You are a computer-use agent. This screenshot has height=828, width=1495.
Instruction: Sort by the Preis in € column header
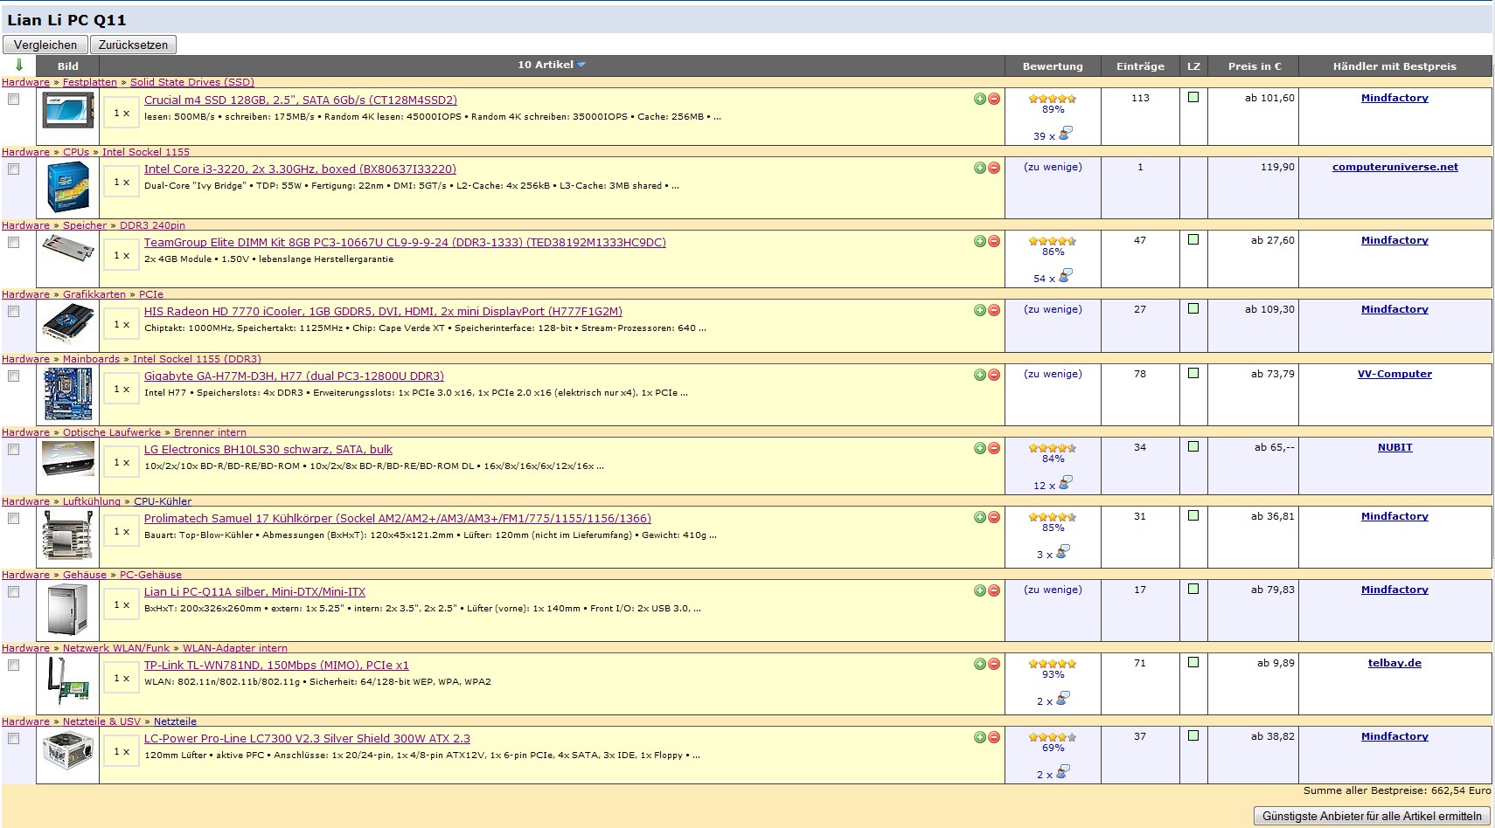(x=1255, y=66)
